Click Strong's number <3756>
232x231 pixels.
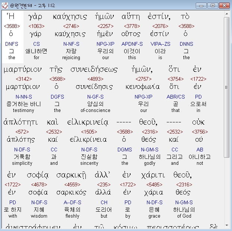200,132
